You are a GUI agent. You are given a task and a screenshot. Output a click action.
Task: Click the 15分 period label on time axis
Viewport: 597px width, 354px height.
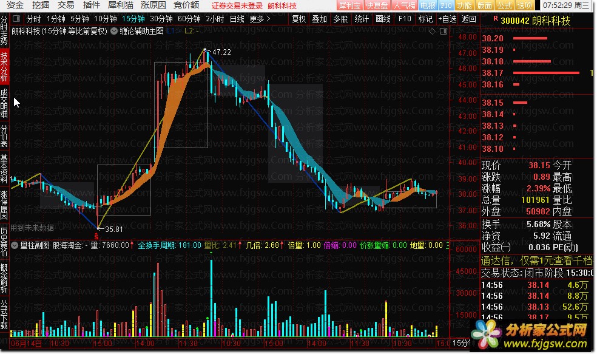coord(460,343)
